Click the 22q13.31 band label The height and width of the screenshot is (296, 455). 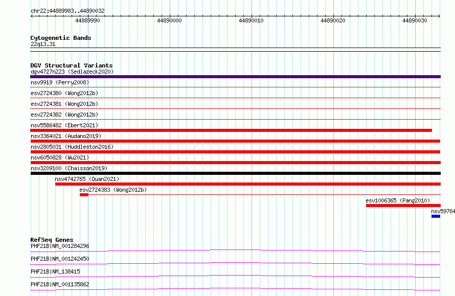tap(43, 44)
